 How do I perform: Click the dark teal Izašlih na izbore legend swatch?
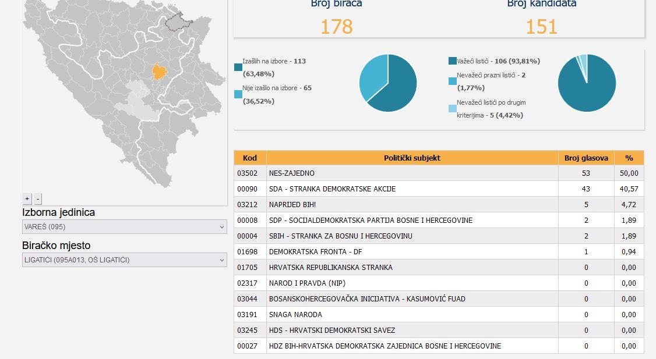(238, 67)
